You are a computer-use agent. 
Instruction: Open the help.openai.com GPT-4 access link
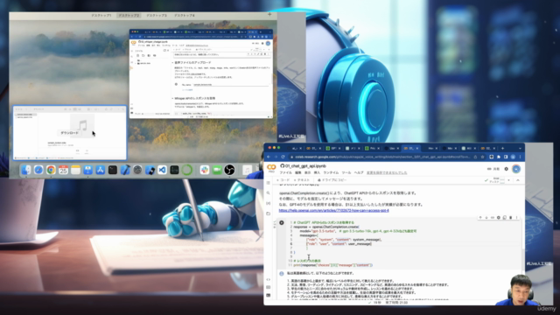tap(333, 211)
